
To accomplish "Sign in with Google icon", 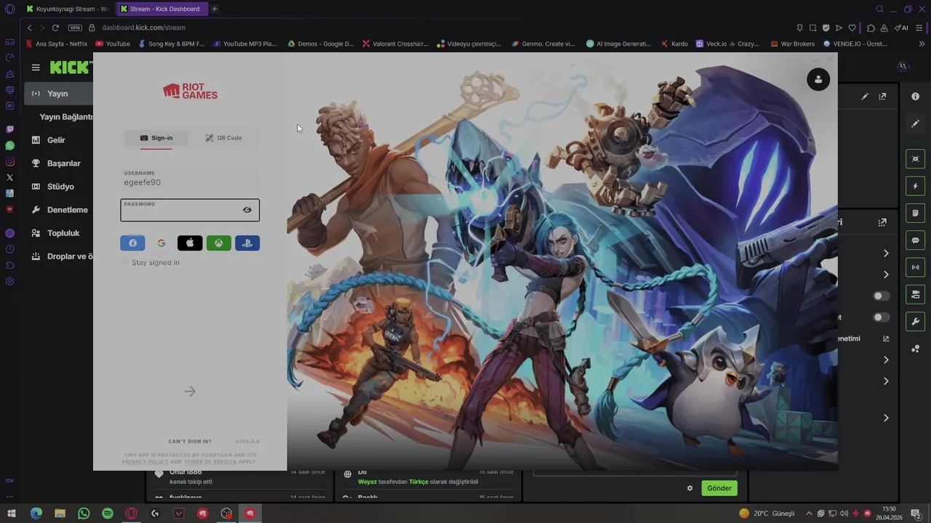I will 161,243.
